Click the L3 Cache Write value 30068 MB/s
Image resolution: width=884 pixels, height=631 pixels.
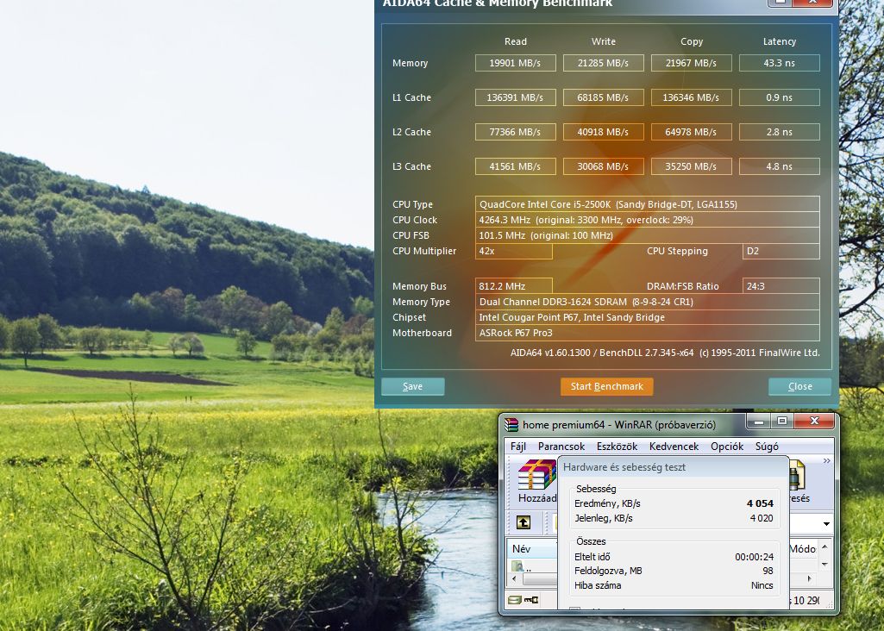(x=603, y=166)
